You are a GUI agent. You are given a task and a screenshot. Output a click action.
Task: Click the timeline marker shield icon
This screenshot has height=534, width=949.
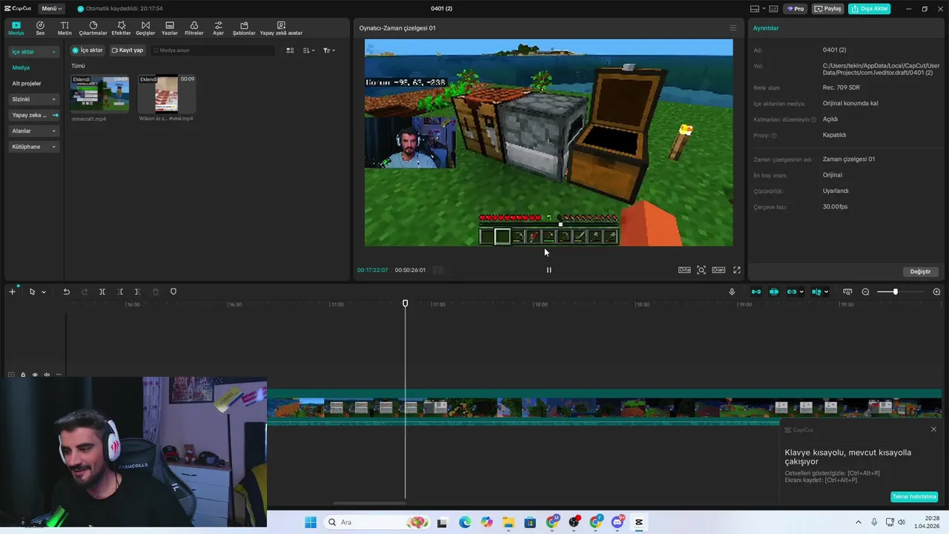[173, 291]
